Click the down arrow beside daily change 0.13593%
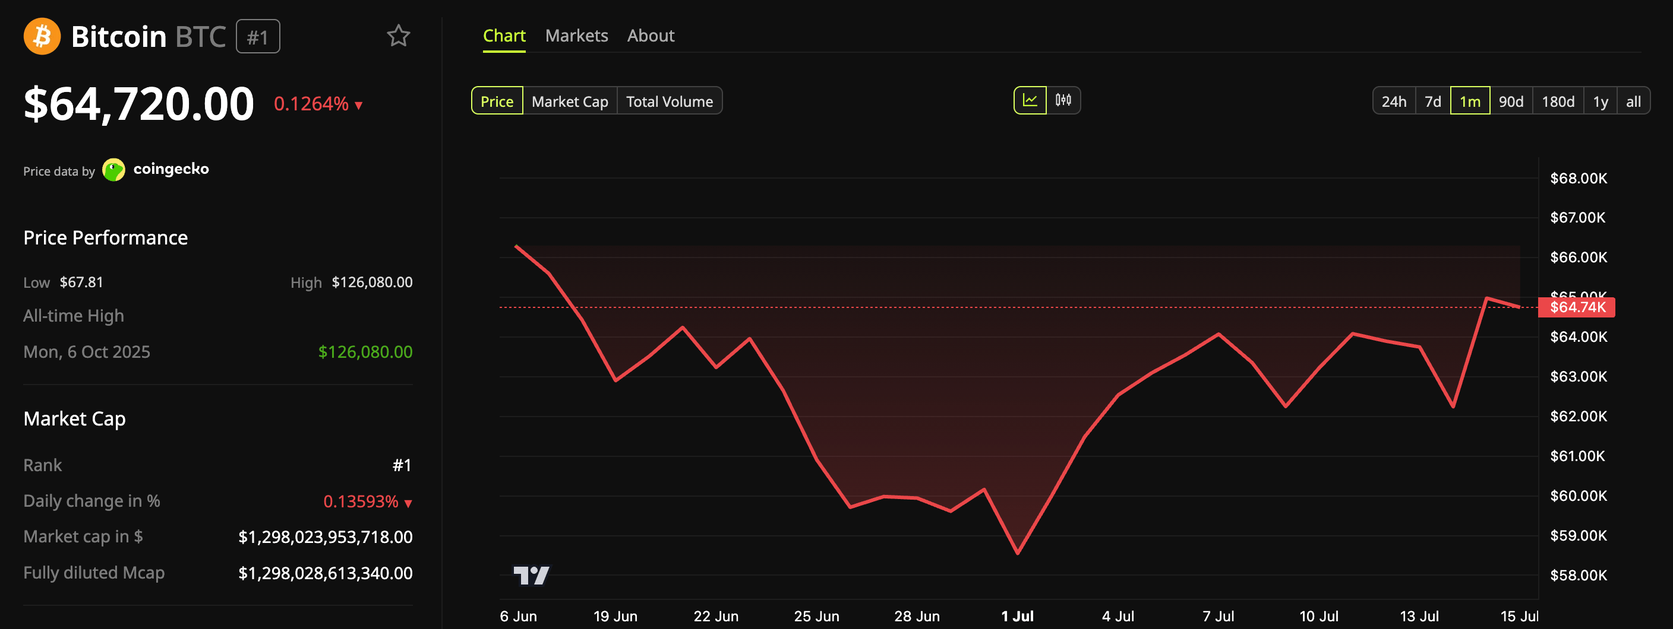1673x629 pixels. [x=408, y=503]
